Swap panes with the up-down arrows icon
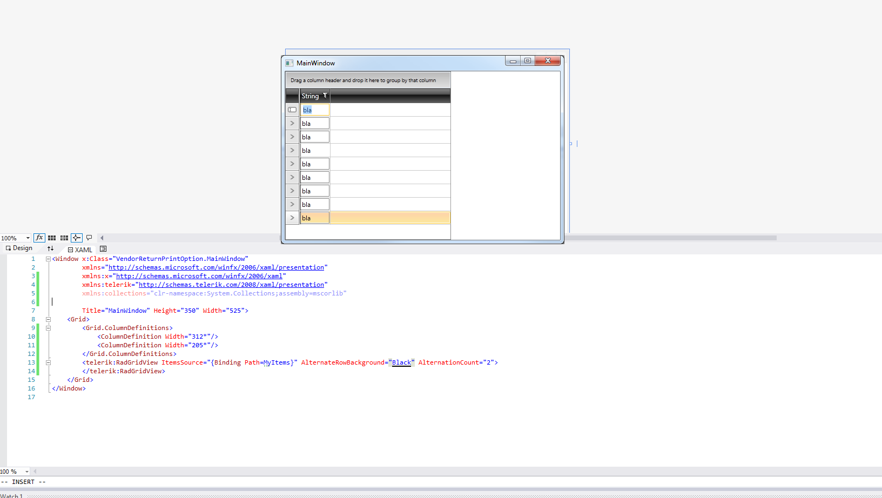The width and height of the screenshot is (882, 498). (50, 248)
